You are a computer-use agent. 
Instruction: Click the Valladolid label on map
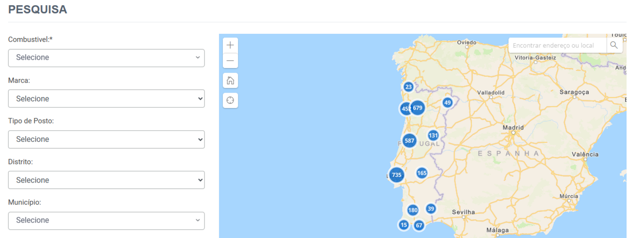click(491, 92)
